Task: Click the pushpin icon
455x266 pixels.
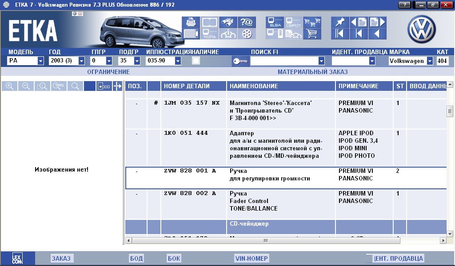Action: [x=340, y=22]
